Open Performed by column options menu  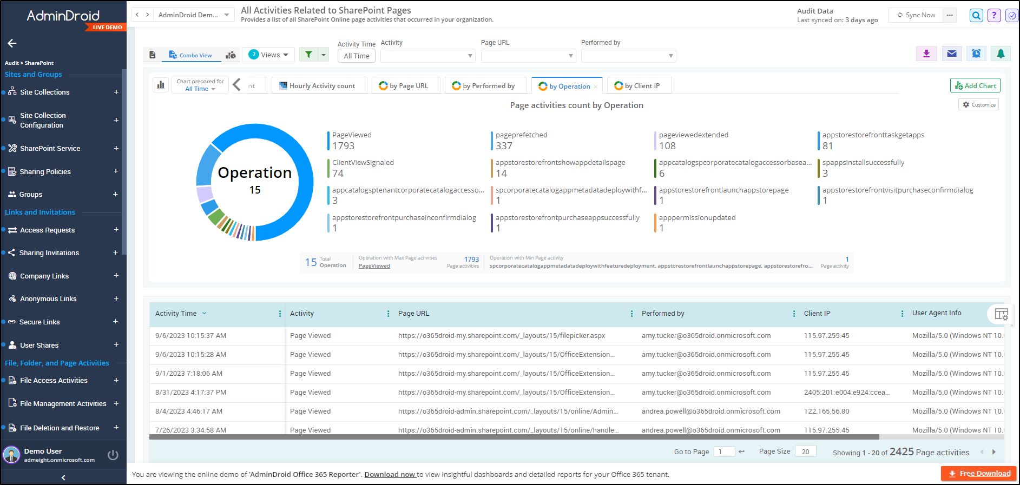[794, 314]
